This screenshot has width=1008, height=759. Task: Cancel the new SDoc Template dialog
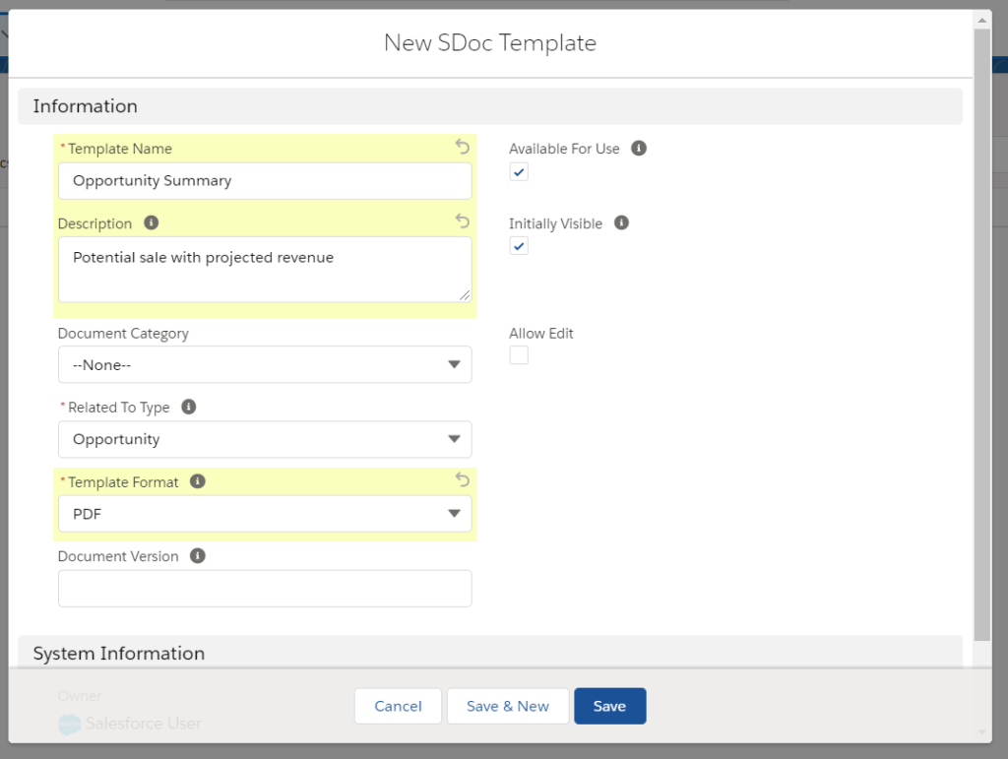pyautogui.click(x=398, y=706)
